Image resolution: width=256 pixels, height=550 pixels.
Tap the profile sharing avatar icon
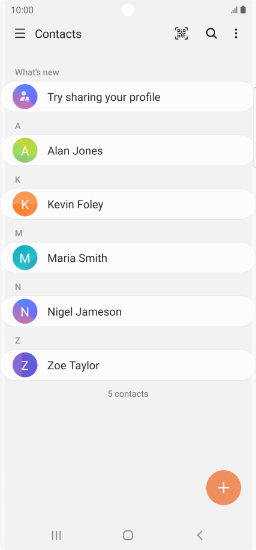pos(25,97)
